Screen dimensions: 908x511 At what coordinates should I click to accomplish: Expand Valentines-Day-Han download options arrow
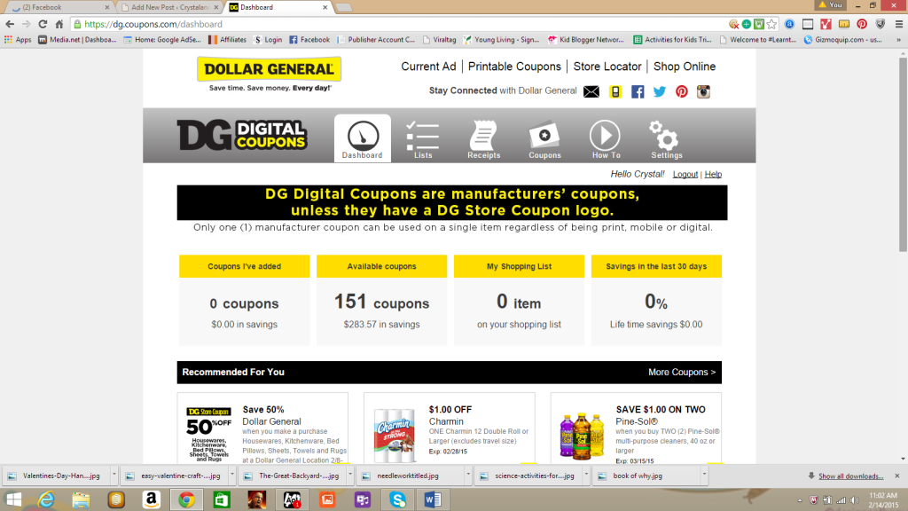(x=113, y=476)
